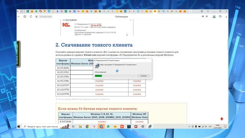The image size is (245, 138).
Task: Reload the page with the refresh icon
Action: pyautogui.click(x=31, y=16)
